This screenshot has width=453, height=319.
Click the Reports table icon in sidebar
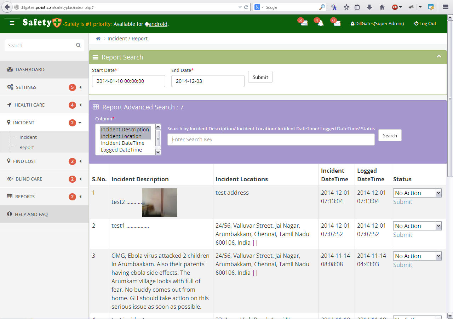[10, 196]
